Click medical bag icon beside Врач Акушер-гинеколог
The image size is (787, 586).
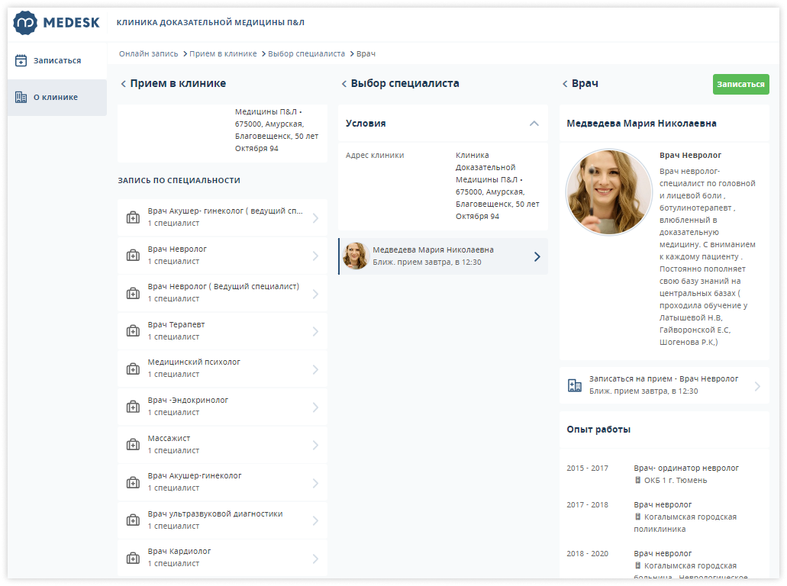(133, 483)
